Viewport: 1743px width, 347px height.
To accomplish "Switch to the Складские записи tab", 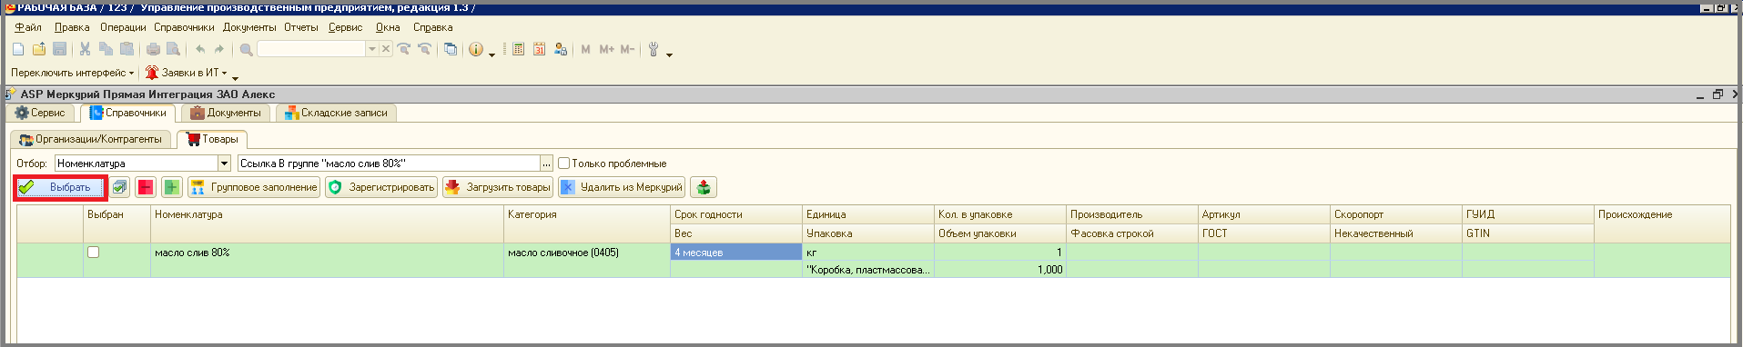I will click(337, 113).
